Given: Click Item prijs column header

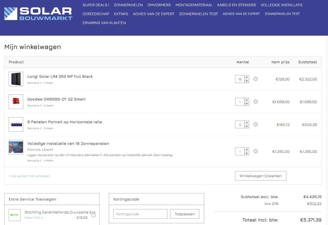Looking at the screenshot, I should click(x=280, y=62).
